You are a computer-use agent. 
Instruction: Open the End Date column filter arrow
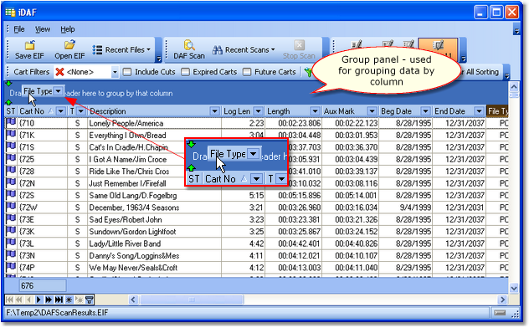pyautogui.click(x=479, y=111)
